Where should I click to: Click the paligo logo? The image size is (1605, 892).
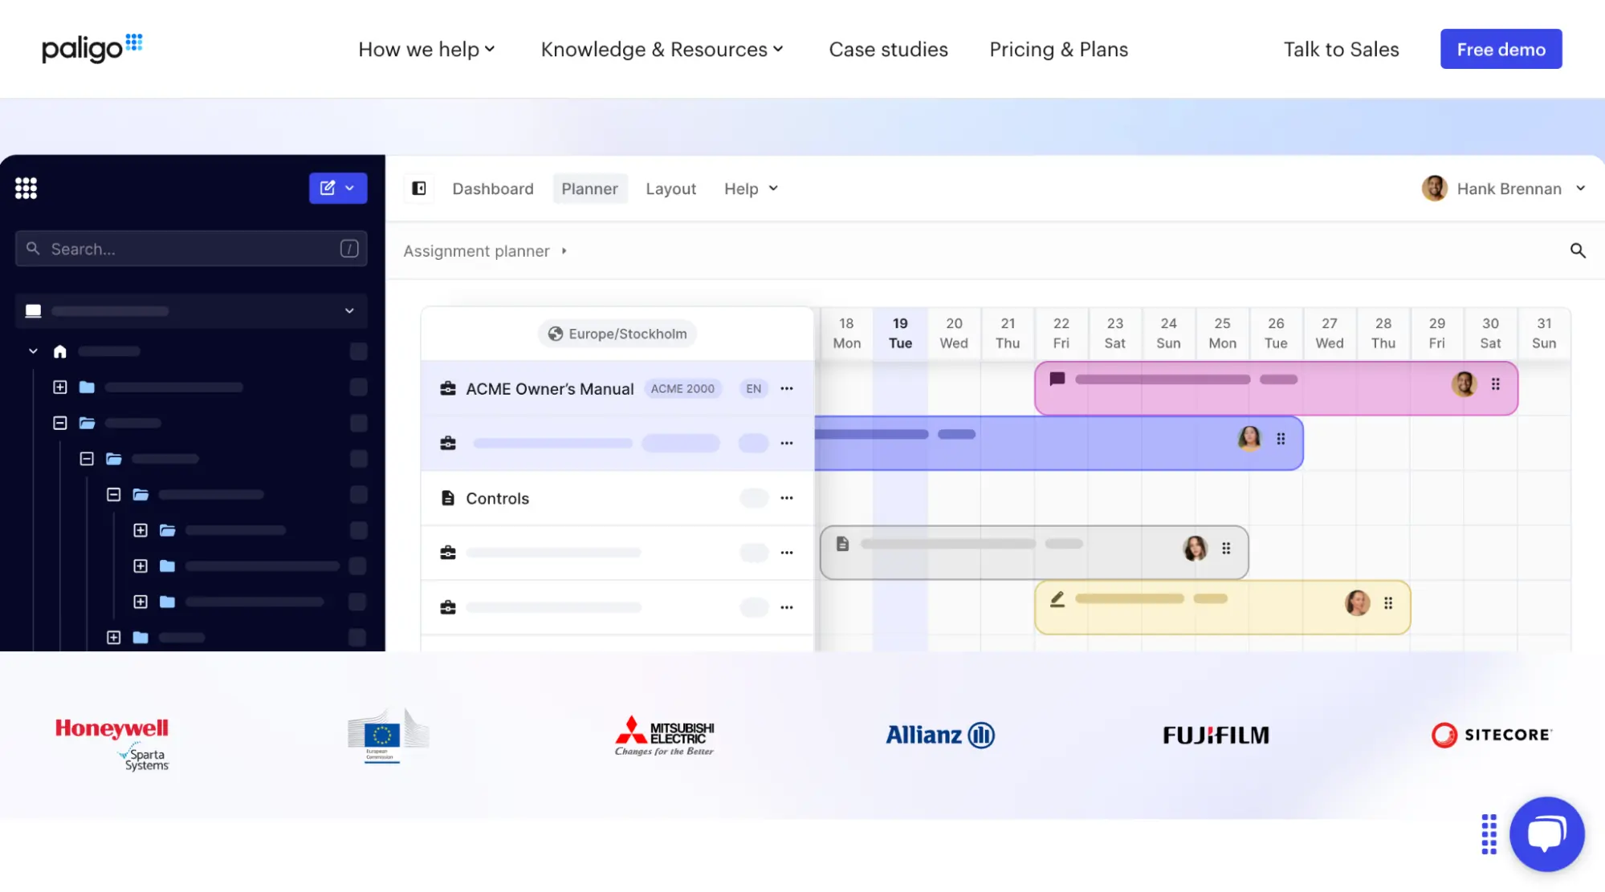(92, 48)
